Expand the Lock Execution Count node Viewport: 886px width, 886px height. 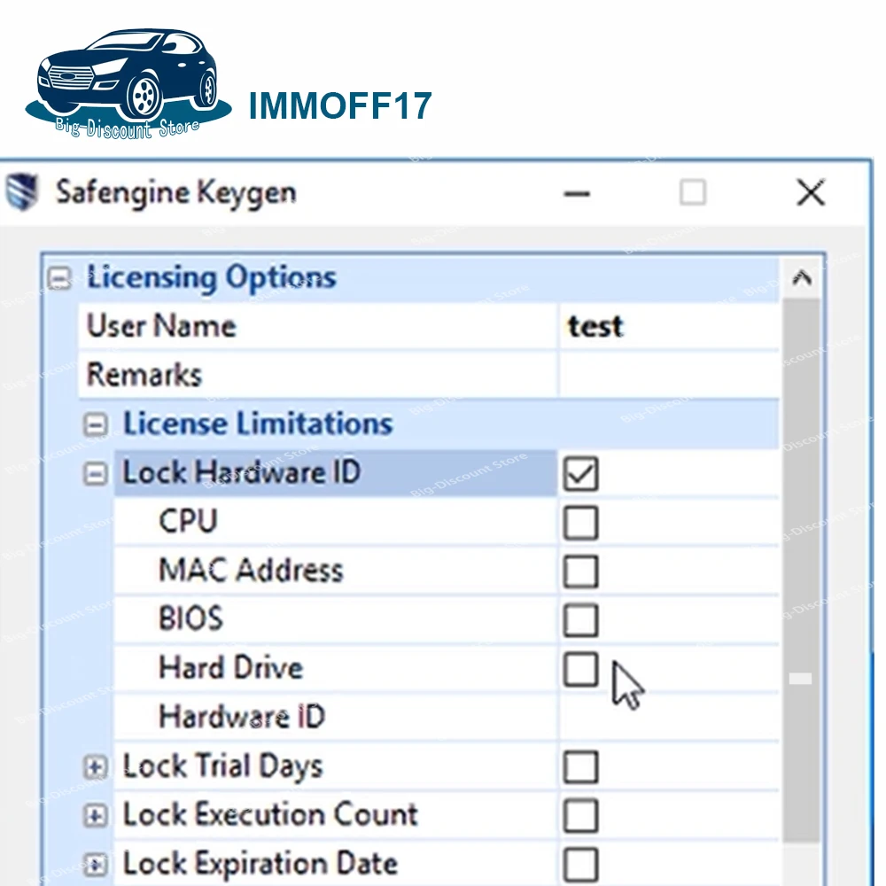pos(95,816)
